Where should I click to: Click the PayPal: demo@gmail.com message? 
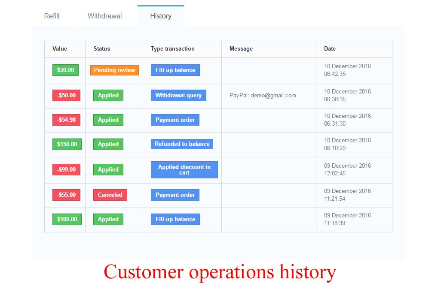click(x=263, y=95)
